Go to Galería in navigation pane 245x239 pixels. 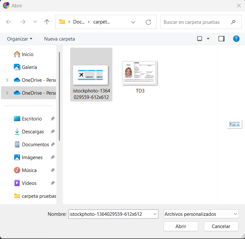click(29, 67)
